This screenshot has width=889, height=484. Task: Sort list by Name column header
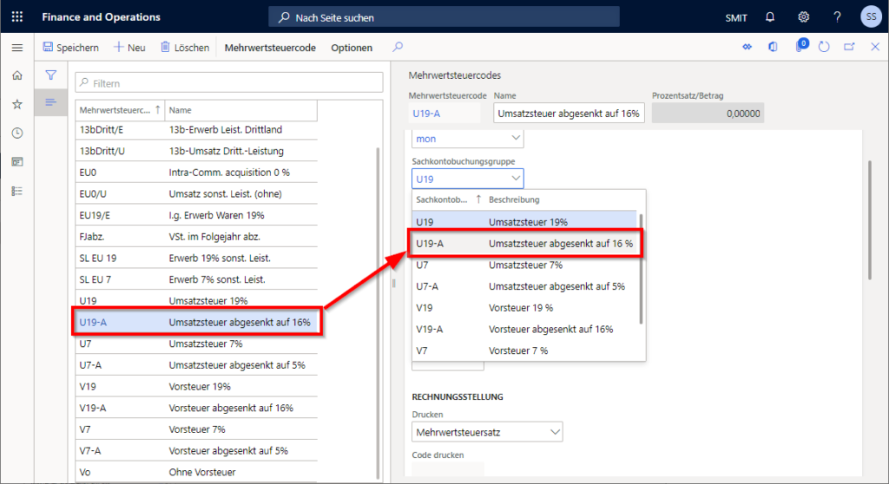coord(241,110)
